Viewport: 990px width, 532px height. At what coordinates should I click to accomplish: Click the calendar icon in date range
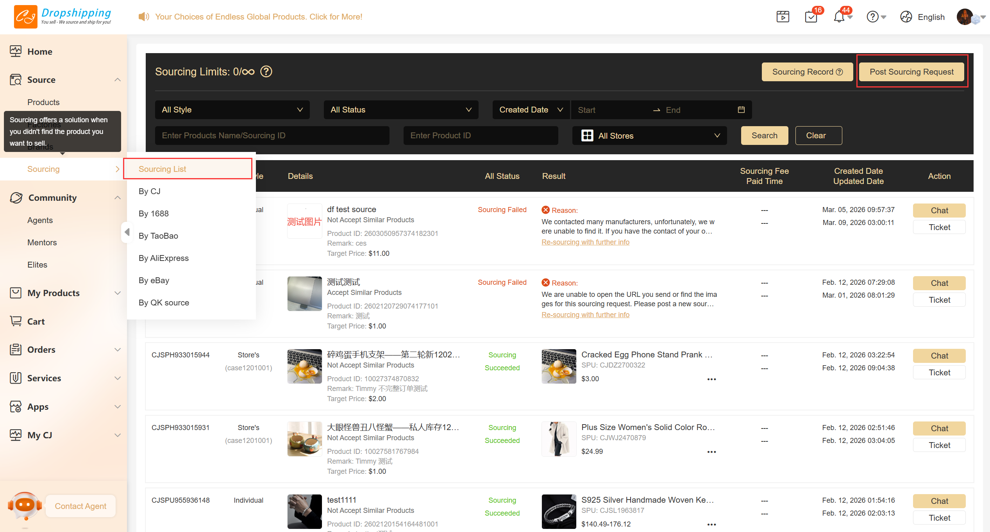coord(741,110)
